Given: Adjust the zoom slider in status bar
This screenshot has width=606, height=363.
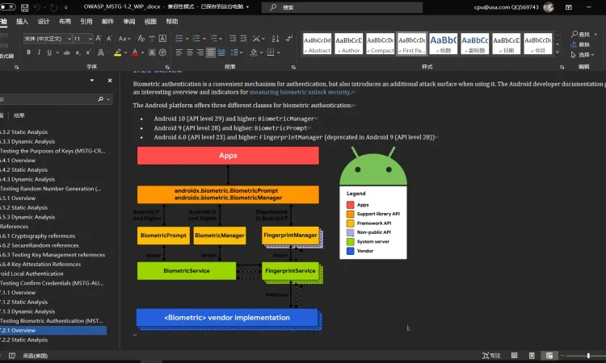Looking at the screenshot, I should point(588,356).
